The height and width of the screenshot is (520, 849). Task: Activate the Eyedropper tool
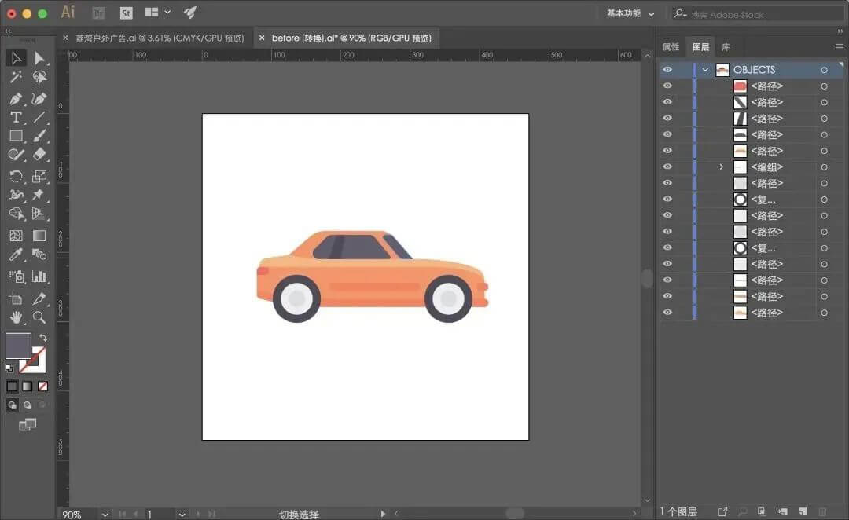click(x=16, y=255)
